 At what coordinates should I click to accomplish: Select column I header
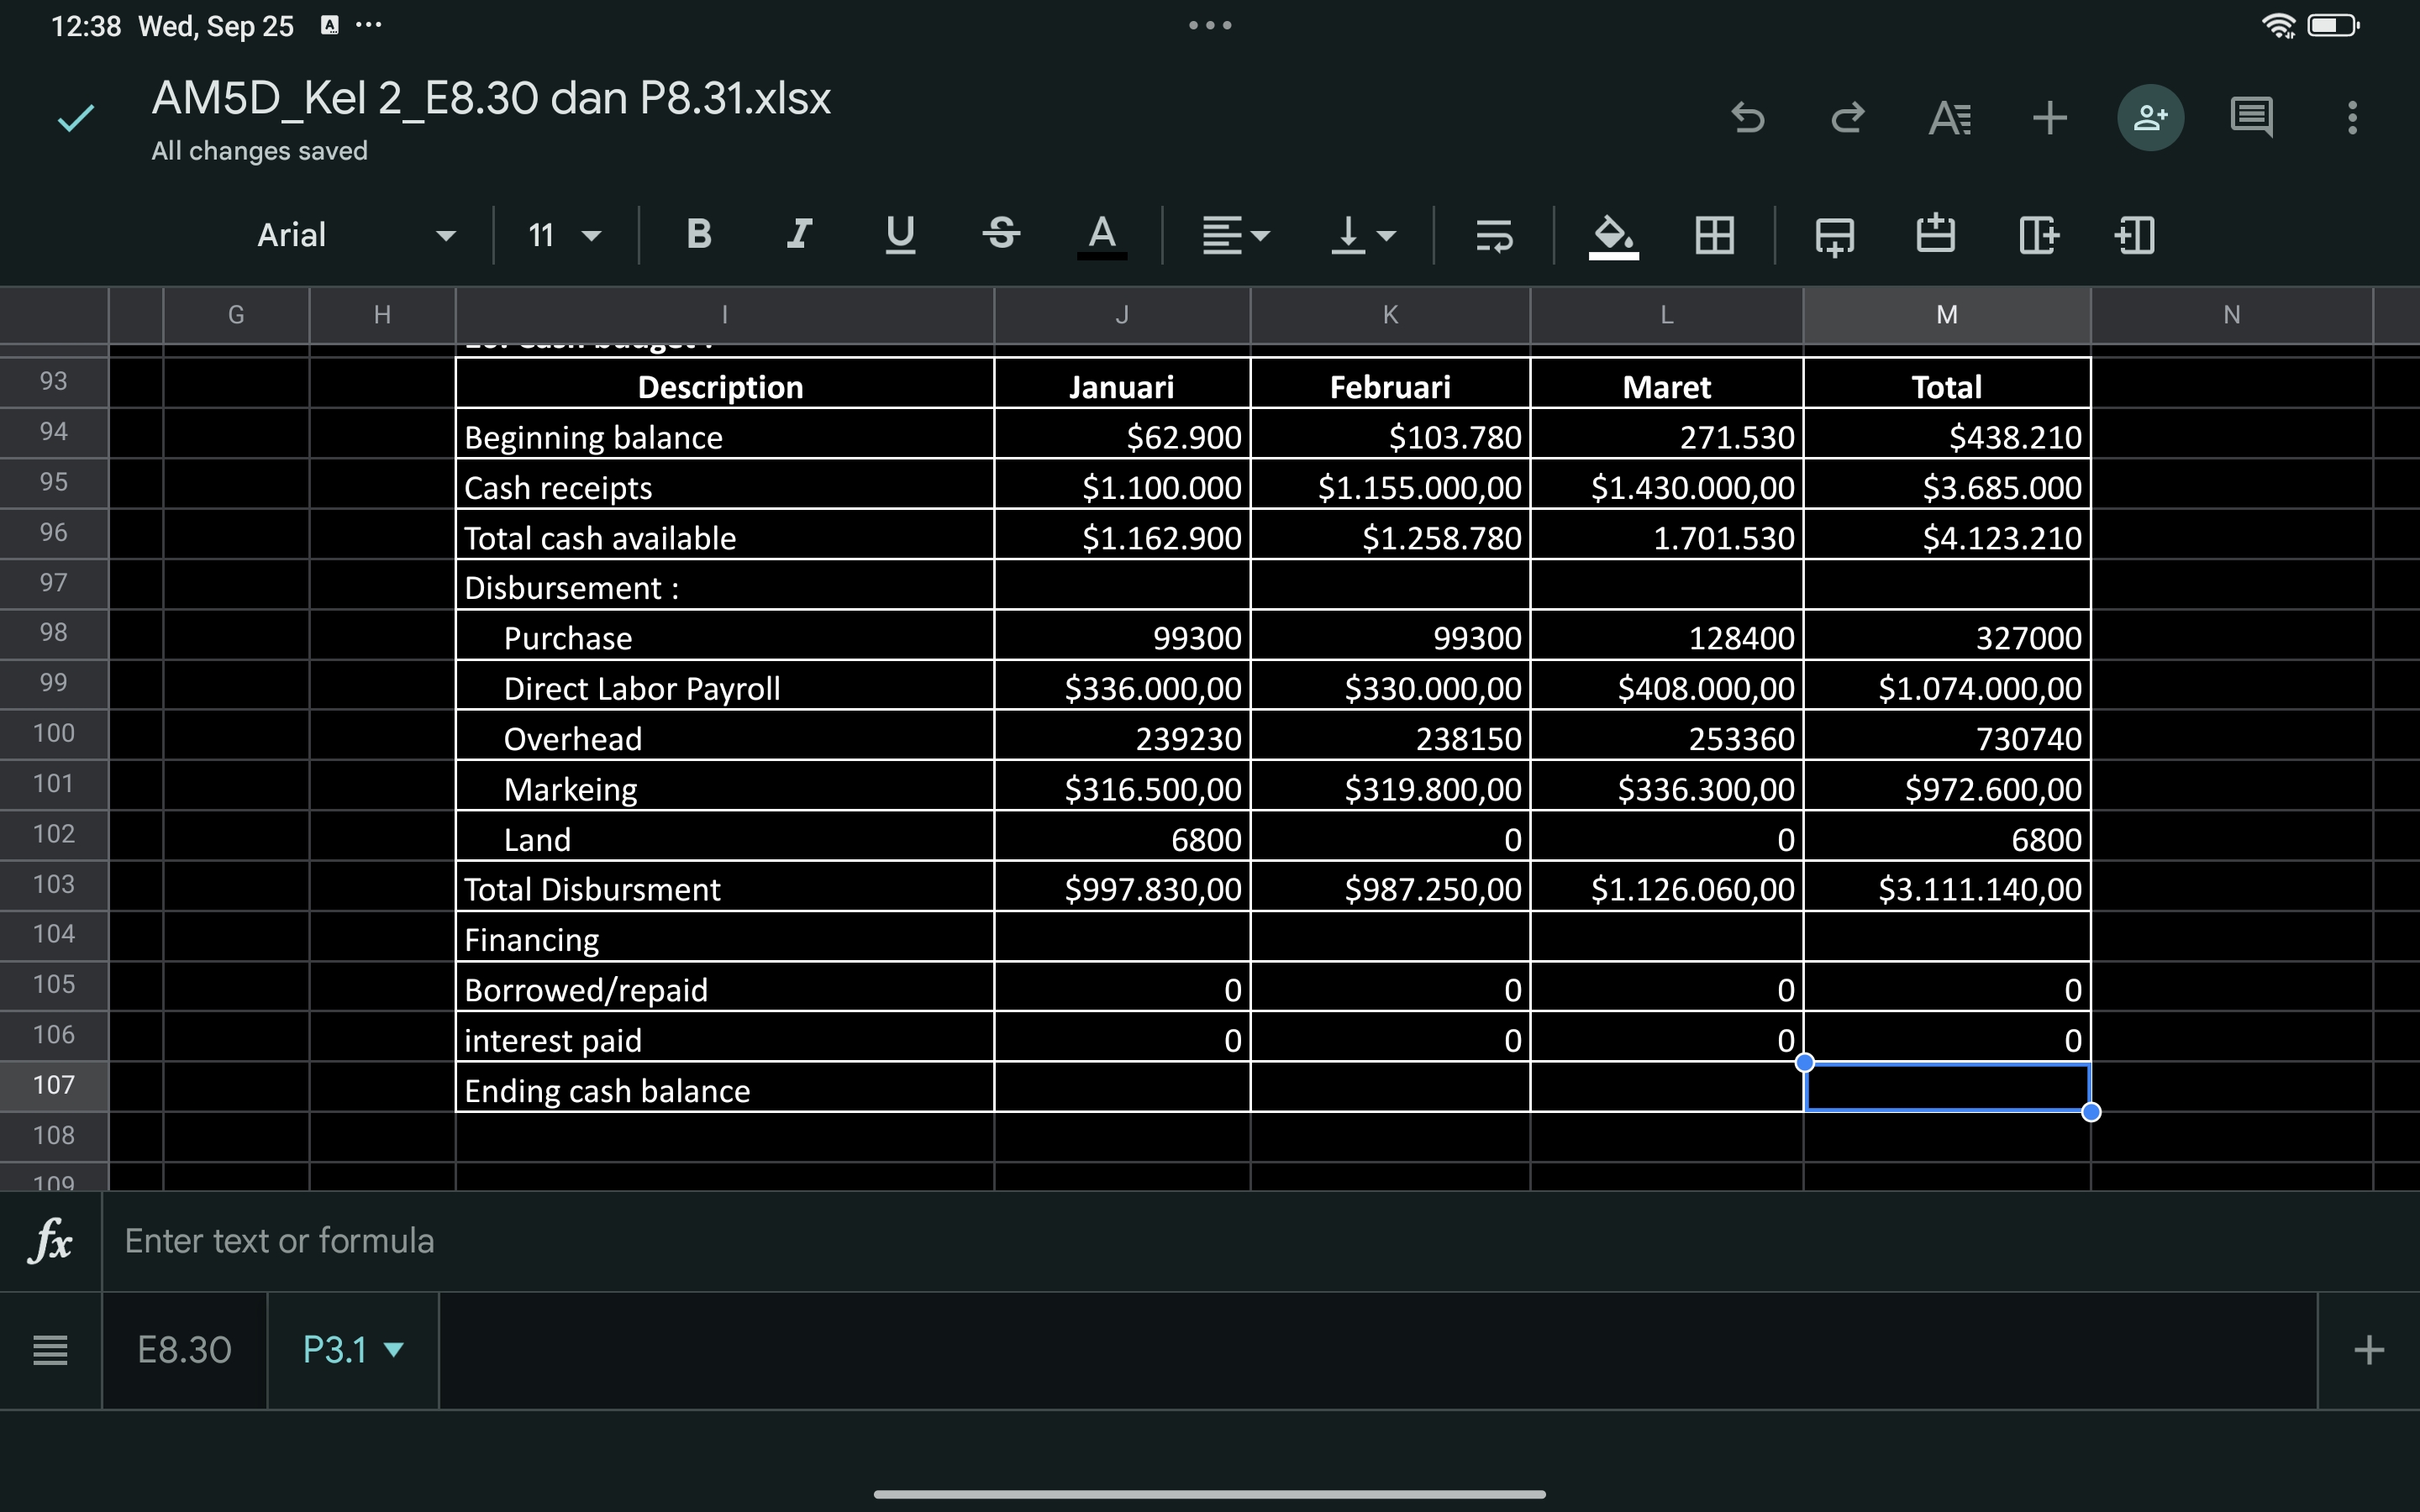[x=724, y=315]
